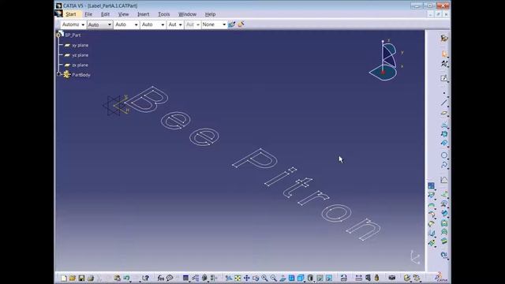Expand the PartBody tree node
The image size is (505, 284).
[58, 74]
